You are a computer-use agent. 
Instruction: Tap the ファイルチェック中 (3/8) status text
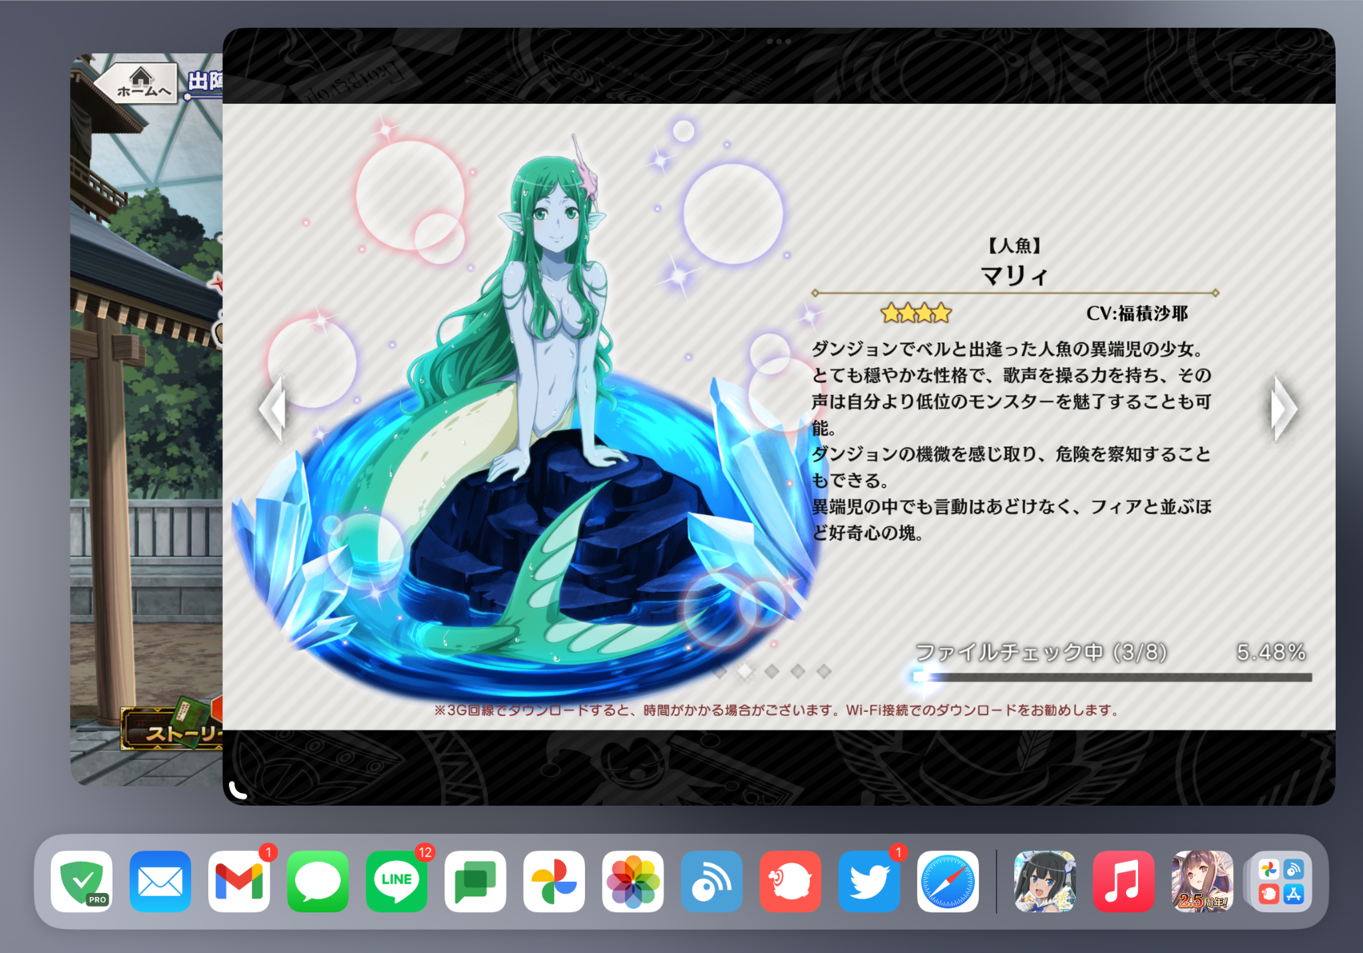(1042, 652)
